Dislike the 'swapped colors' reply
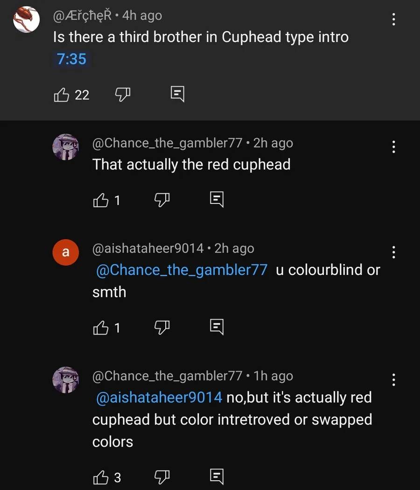Image resolution: width=420 pixels, height=490 pixels. (162, 477)
